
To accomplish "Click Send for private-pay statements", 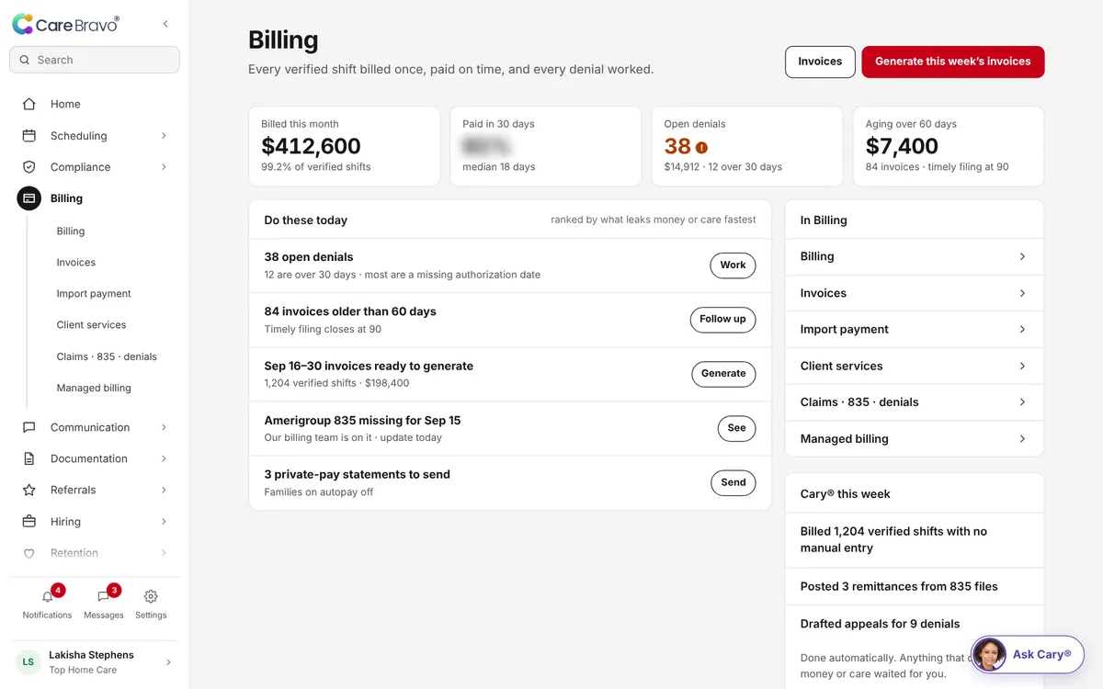I will [x=733, y=482].
